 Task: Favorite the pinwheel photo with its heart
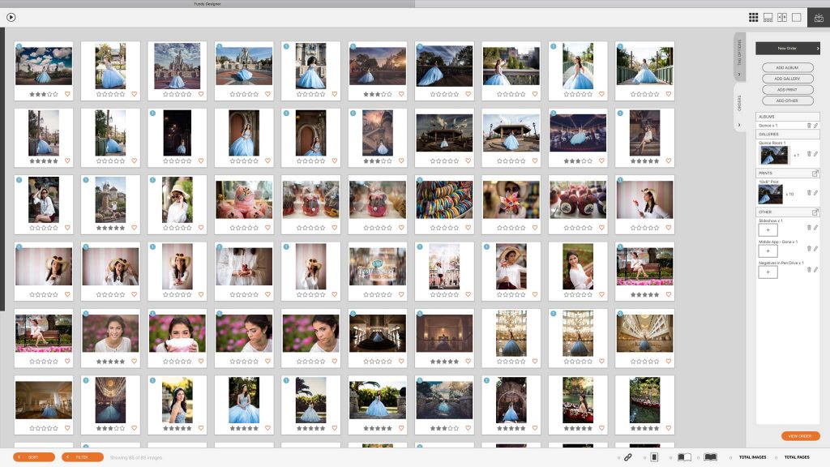point(535,228)
